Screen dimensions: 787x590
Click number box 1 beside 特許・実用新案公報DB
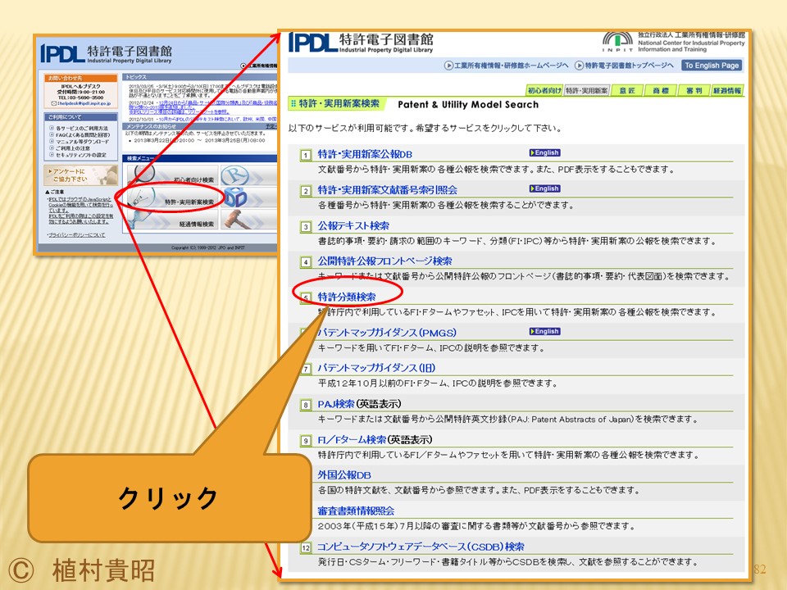305,155
